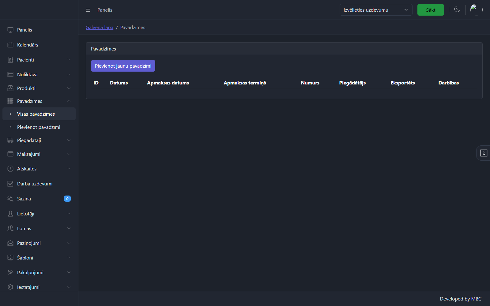The height and width of the screenshot is (306, 490).
Task: Click the Maksājumi wallet icon
Action: click(10, 154)
